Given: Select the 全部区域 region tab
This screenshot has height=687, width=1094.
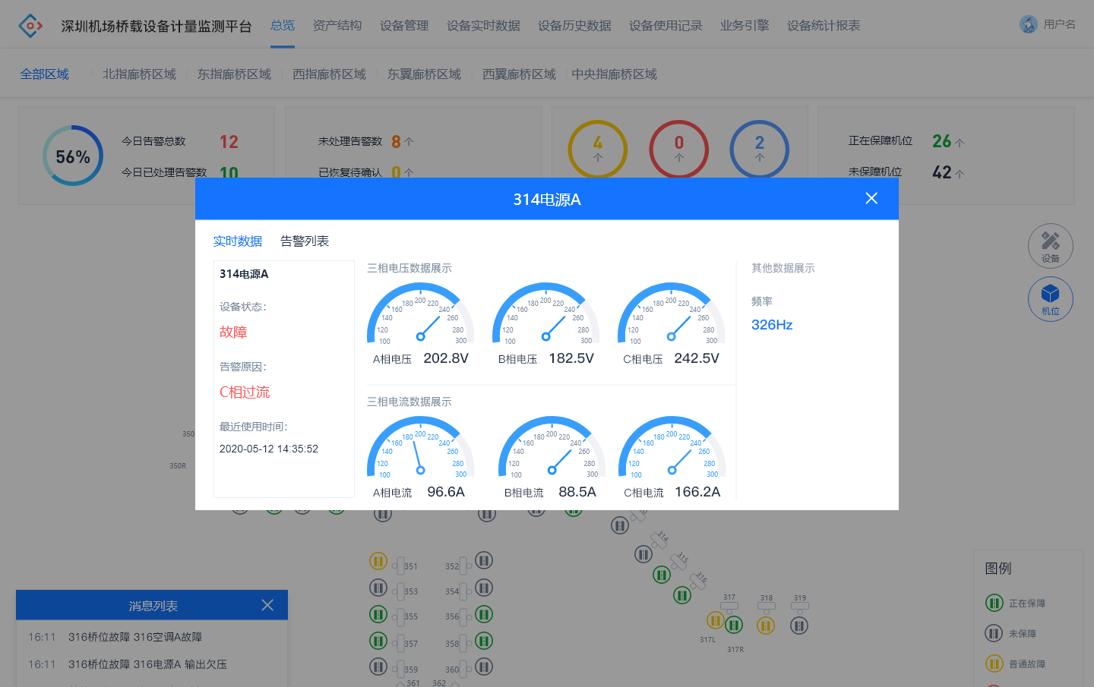Looking at the screenshot, I should 44,74.
